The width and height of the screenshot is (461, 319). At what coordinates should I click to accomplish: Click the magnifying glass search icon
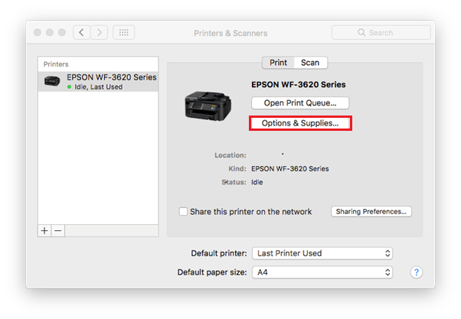[x=362, y=33]
